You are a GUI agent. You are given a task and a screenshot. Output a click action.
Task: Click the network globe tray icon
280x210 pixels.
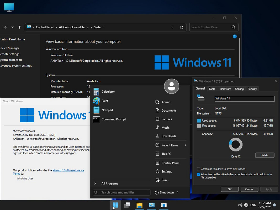[246, 205]
